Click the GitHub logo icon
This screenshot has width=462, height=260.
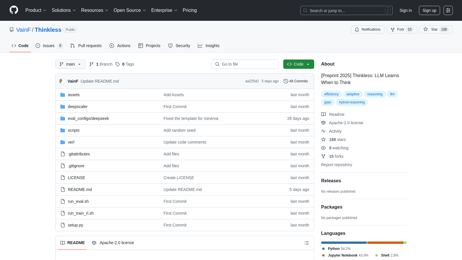14,10
